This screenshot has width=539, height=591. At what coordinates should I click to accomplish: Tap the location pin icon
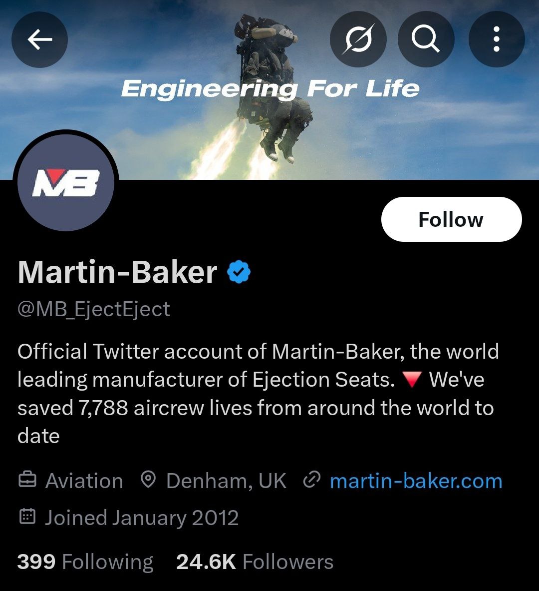coord(148,481)
